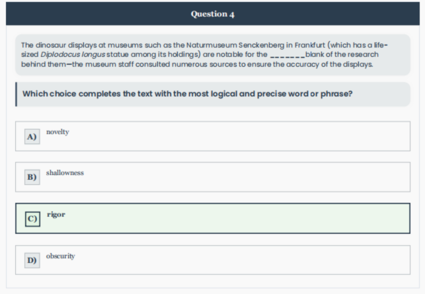Image resolution: width=425 pixels, height=294 pixels.
Task: Click the B) letter badge
Action: 32,177
